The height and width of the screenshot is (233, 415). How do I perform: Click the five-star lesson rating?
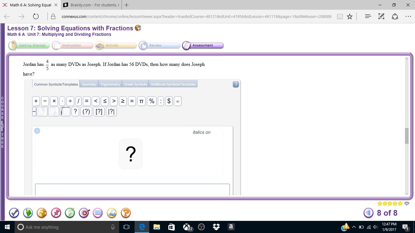[390, 204]
